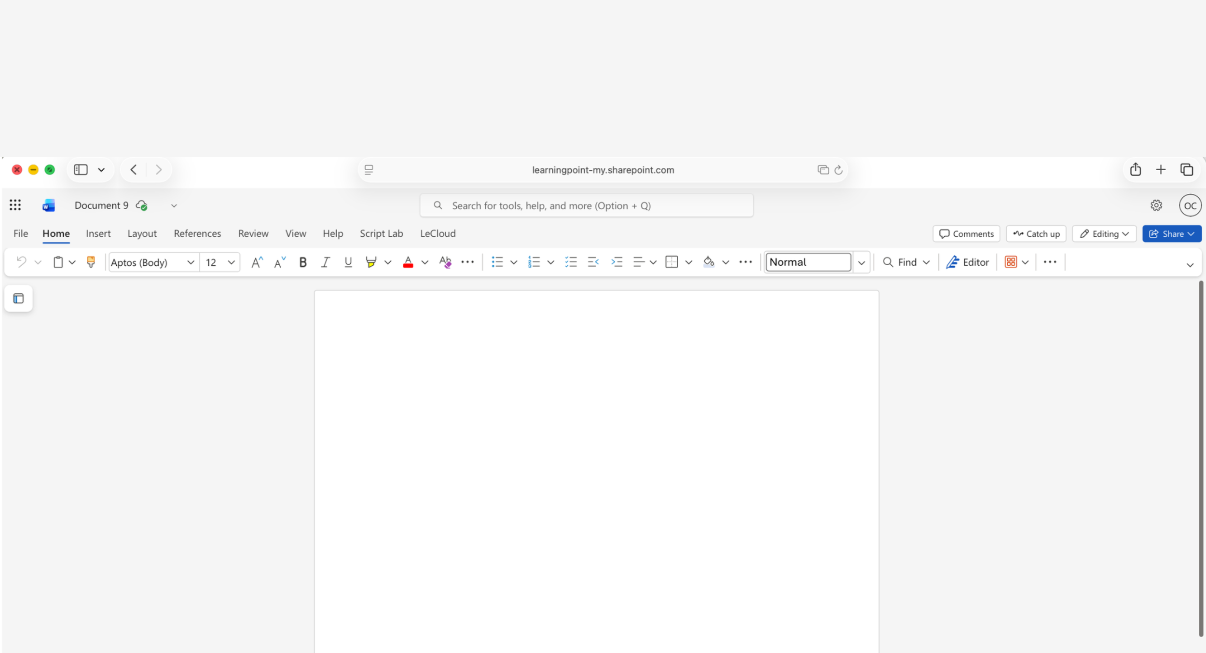Click the Comments button

(966, 234)
